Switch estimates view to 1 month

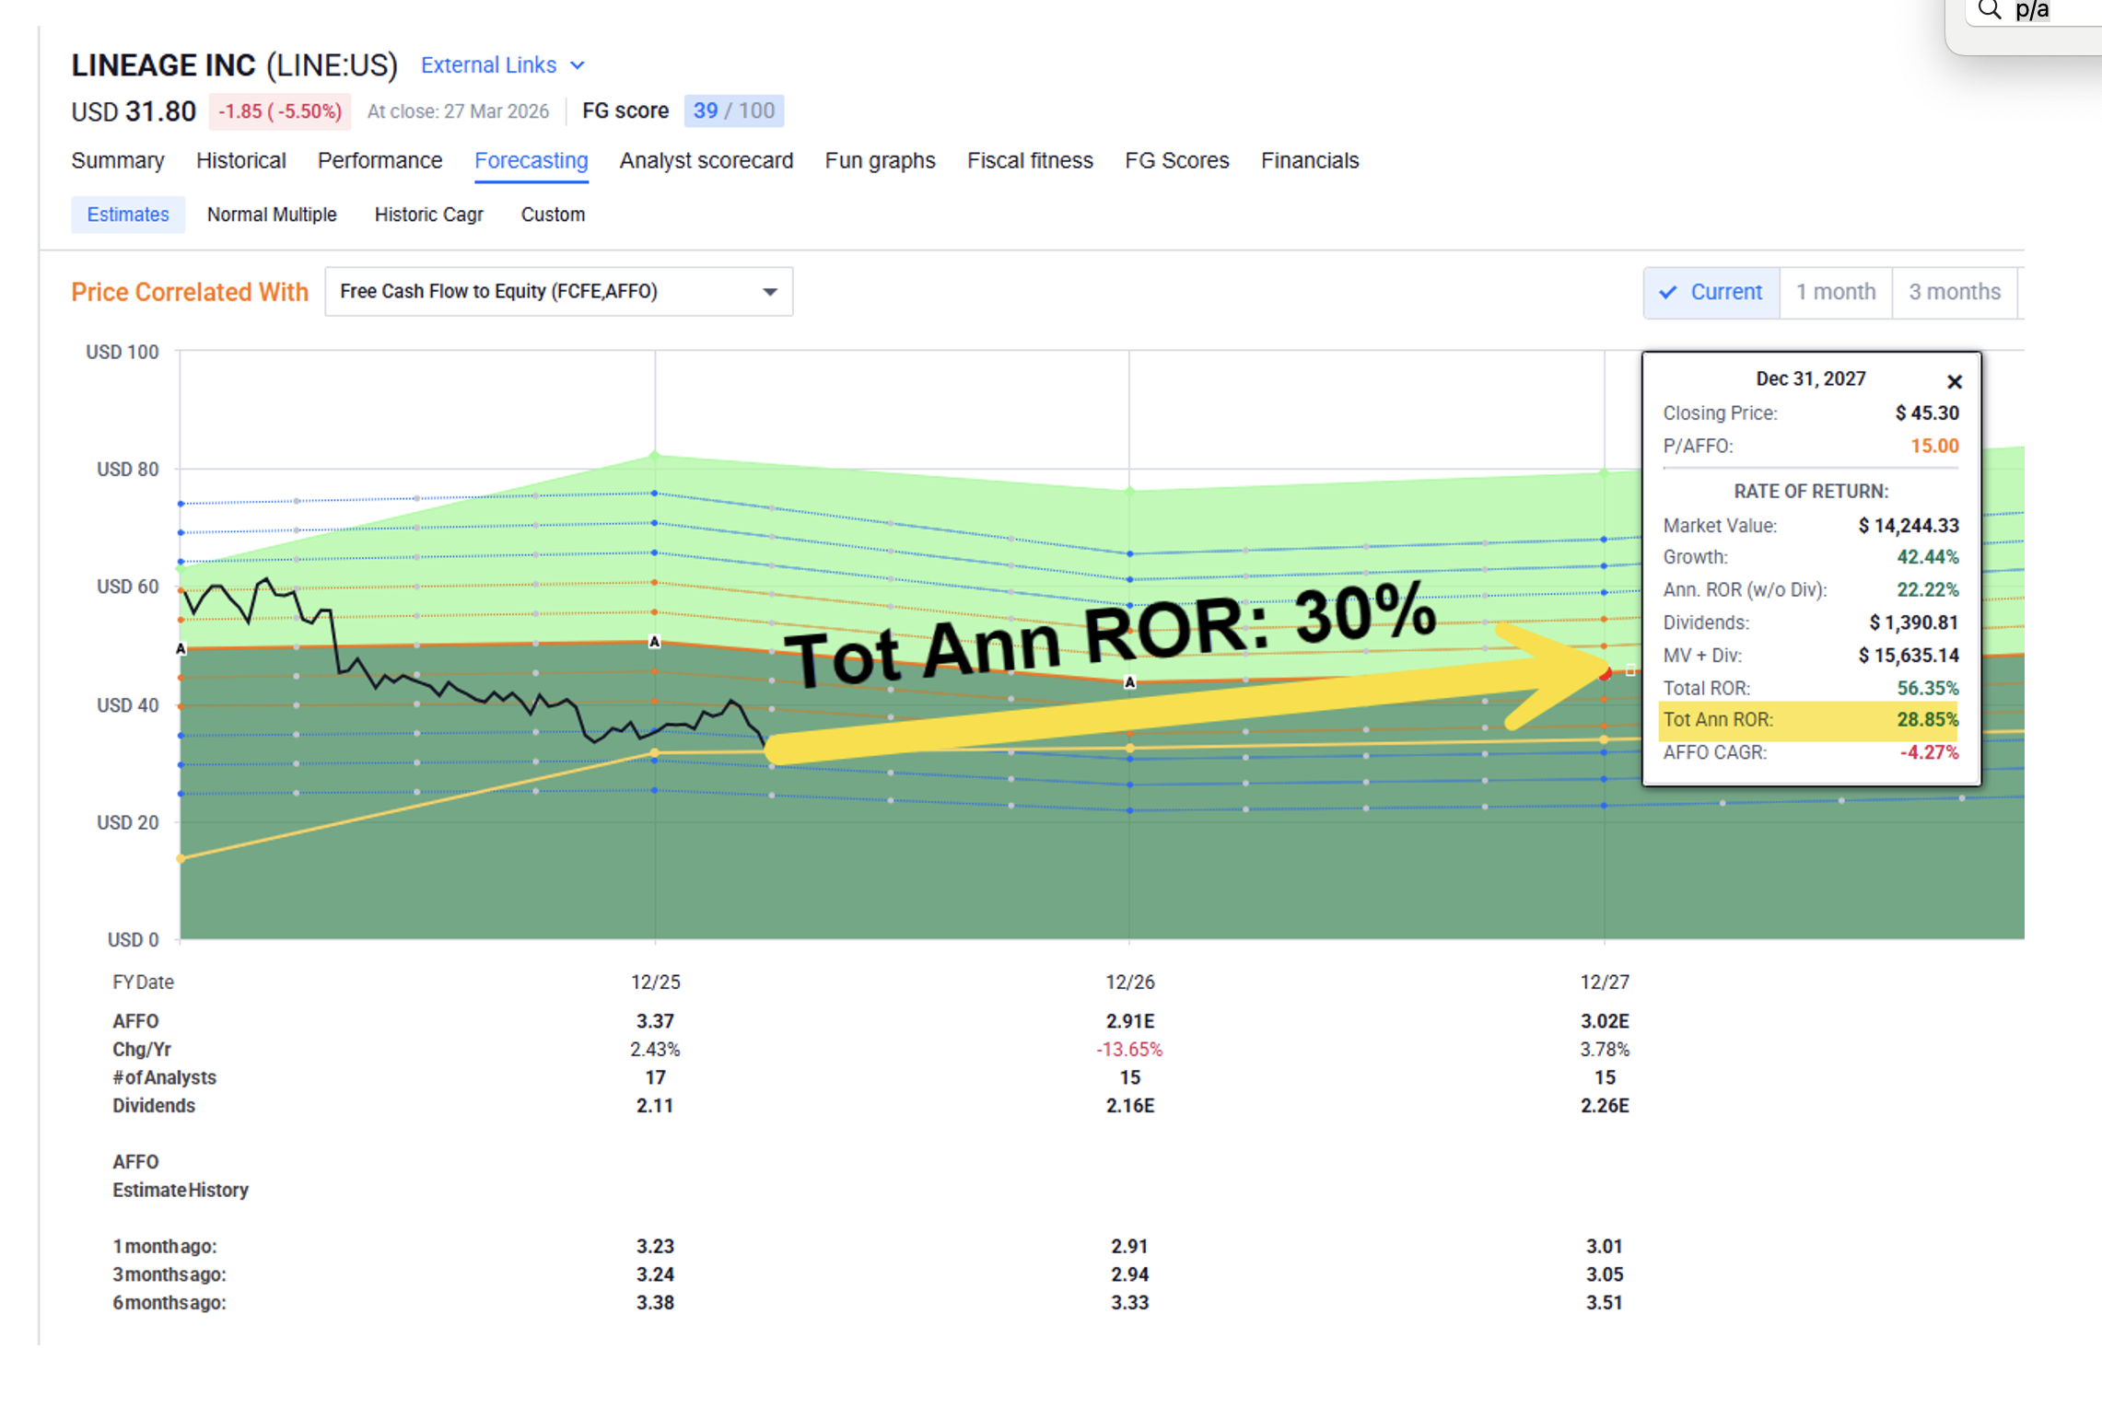[1835, 292]
